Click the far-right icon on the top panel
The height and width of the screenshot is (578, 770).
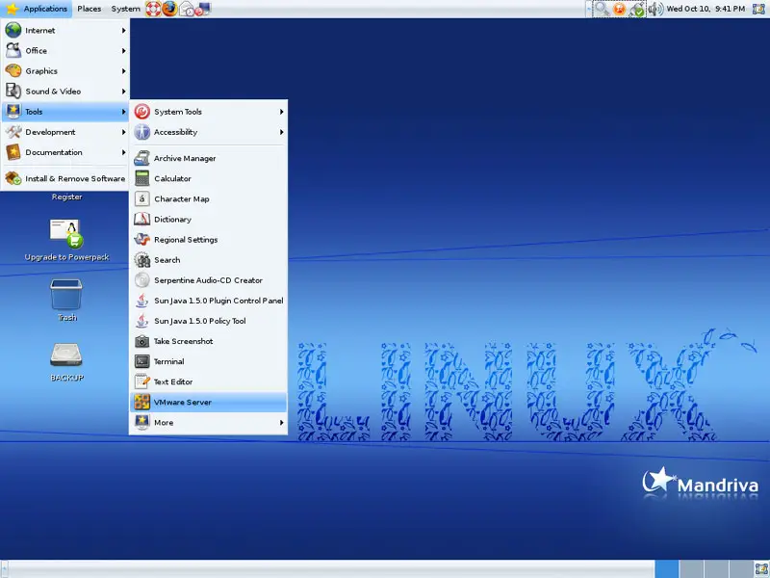(x=759, y=9)
